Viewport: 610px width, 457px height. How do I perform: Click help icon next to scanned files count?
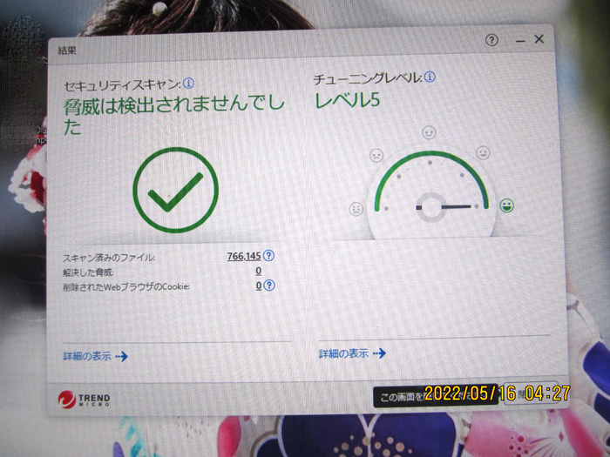[269, 256]
